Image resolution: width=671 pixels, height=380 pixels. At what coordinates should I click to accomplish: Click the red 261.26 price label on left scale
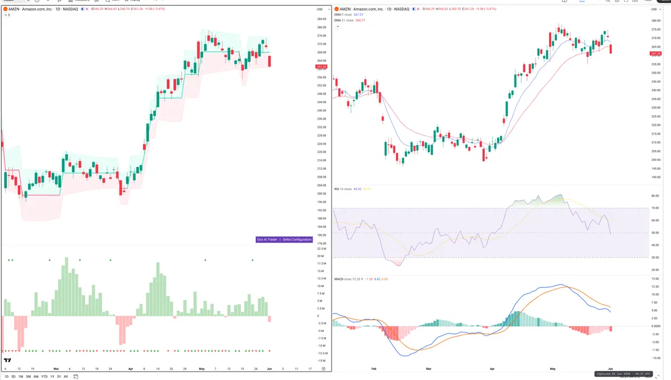(x=323, y=66)
